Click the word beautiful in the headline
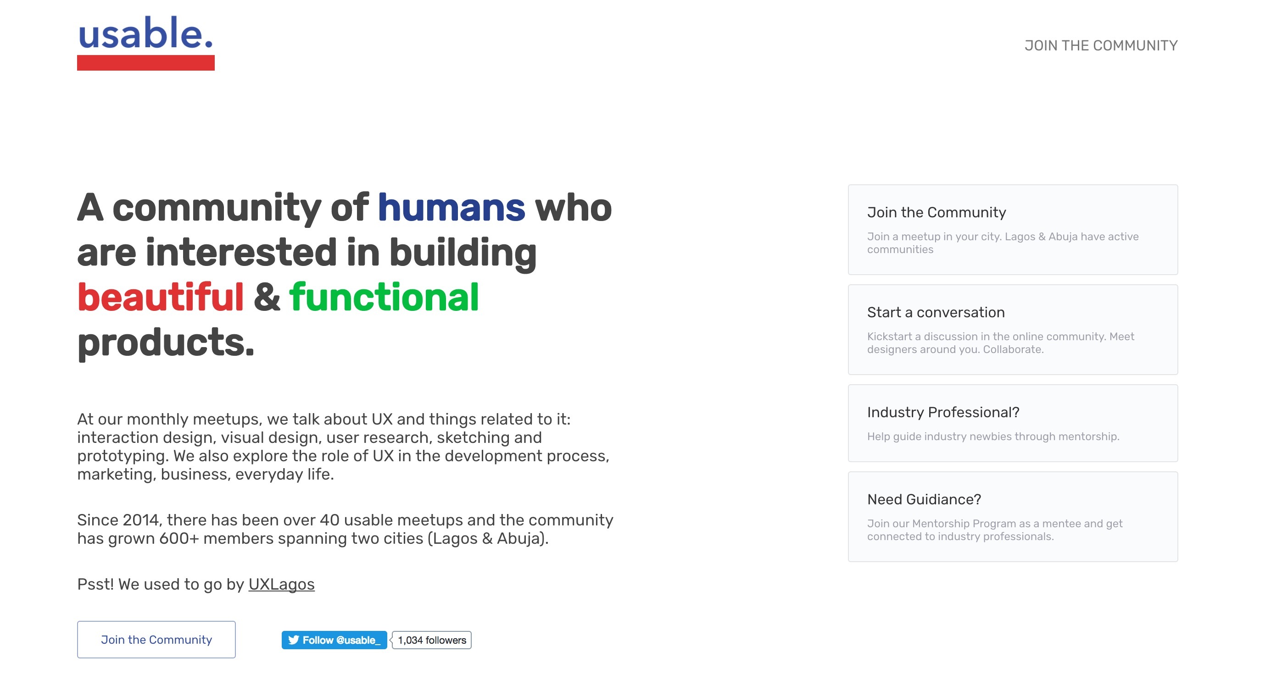Image resolution: width=1271 pixels, height=696 pixels. pos(160,296)
